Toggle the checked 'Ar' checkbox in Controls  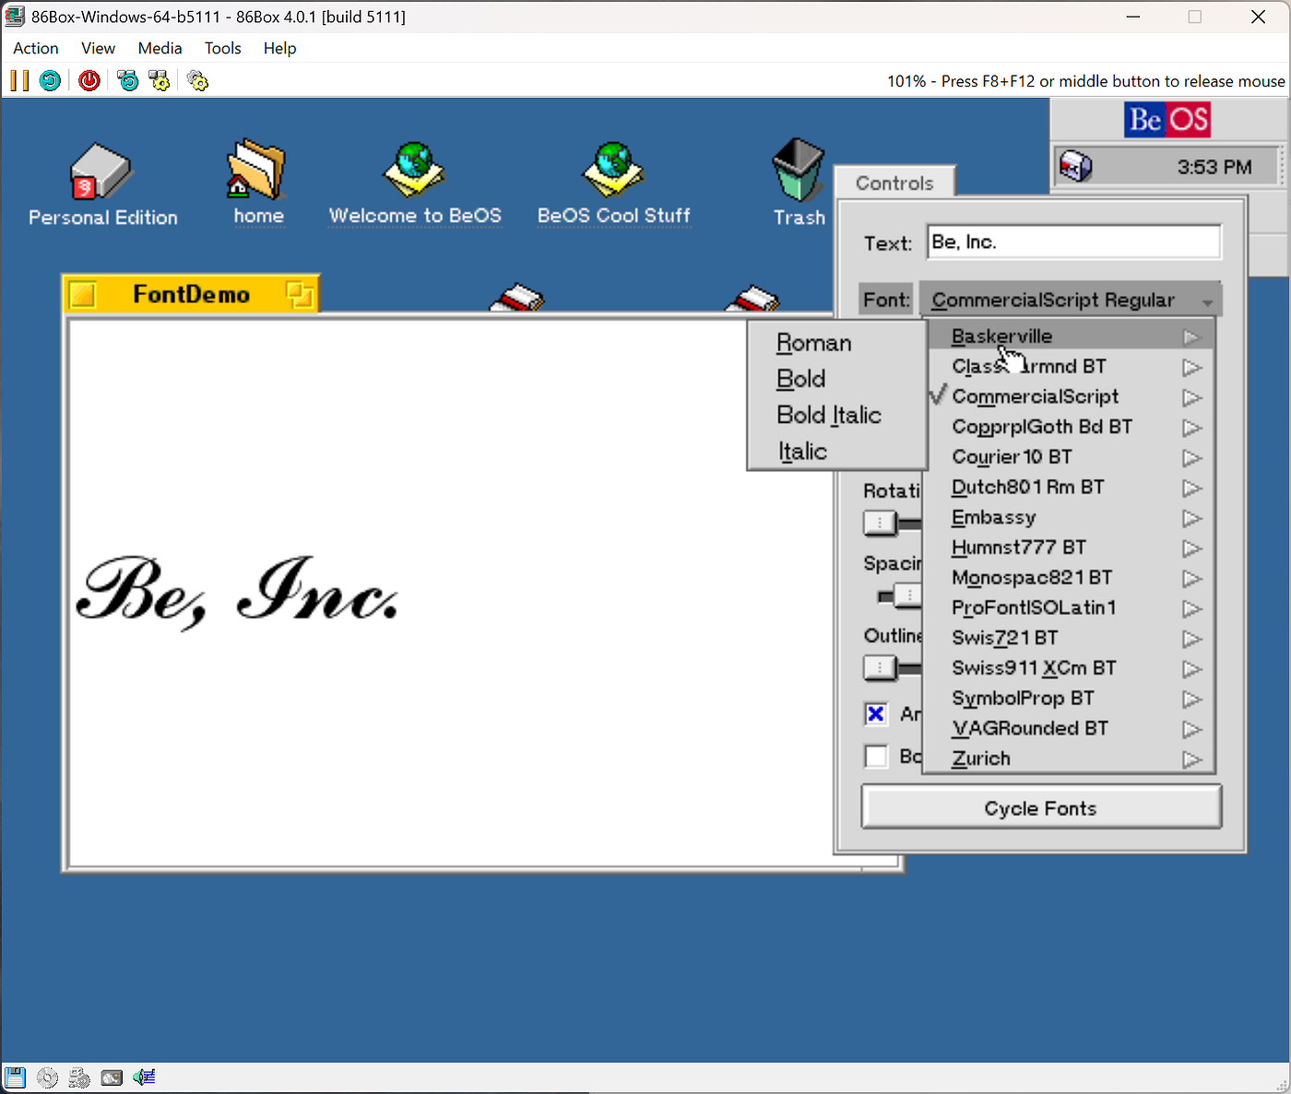pos(876,713)
